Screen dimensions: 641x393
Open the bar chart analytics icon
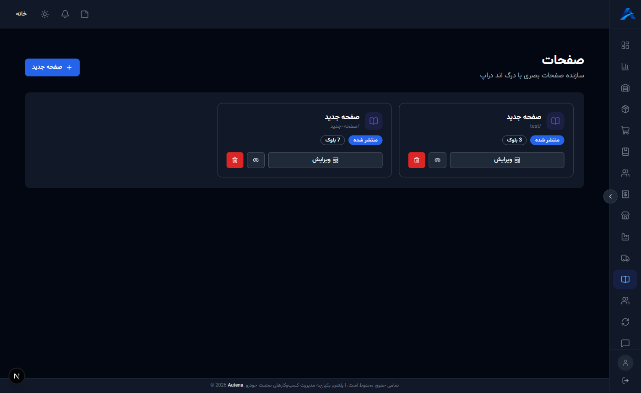625,66
